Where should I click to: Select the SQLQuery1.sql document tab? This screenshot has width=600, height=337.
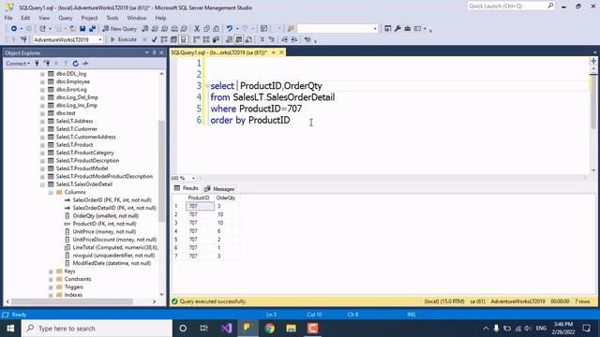(218, 52)
